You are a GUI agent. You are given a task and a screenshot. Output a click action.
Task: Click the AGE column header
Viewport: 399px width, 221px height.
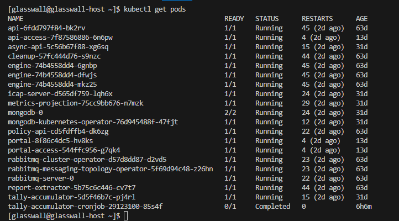pos(364,19)
